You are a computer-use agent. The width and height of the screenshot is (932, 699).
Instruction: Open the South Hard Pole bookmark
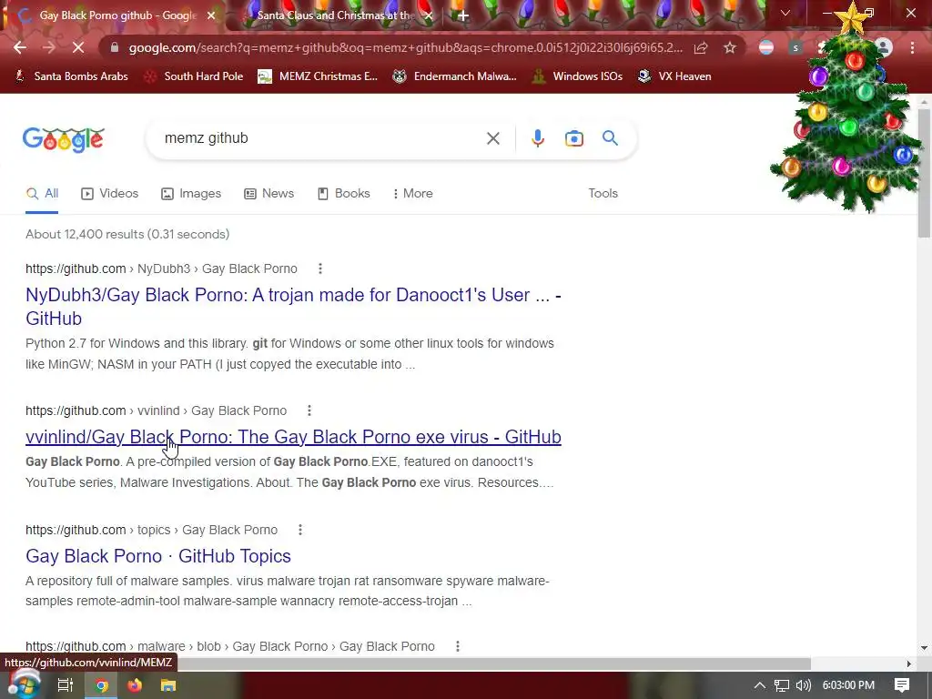(195, 76)
